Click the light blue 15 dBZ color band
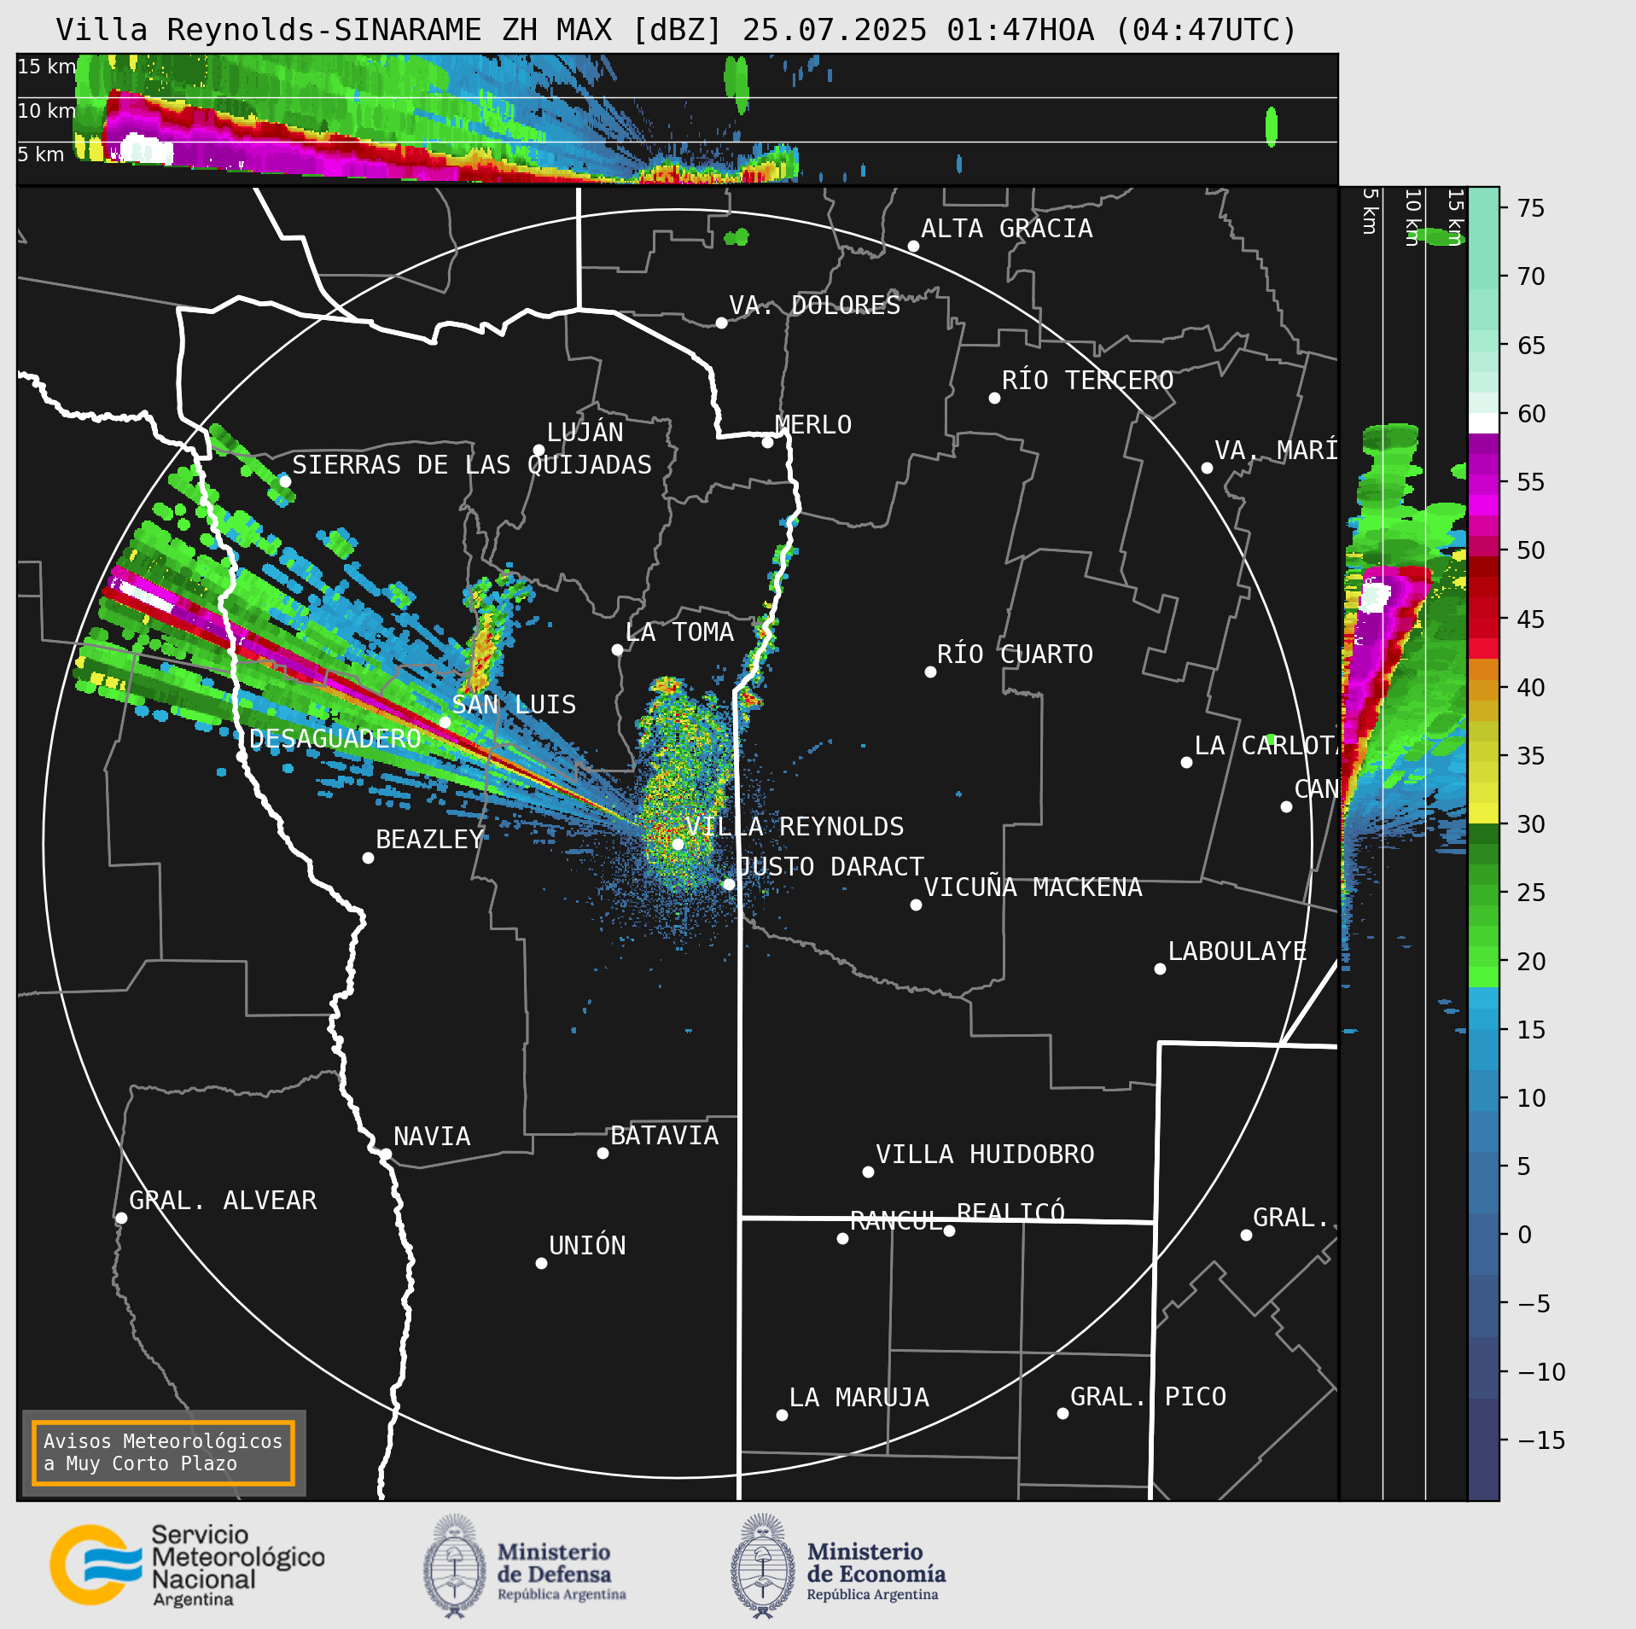The width and height of the screenshot is (1636, 1629). [x=1483, y=1019]
